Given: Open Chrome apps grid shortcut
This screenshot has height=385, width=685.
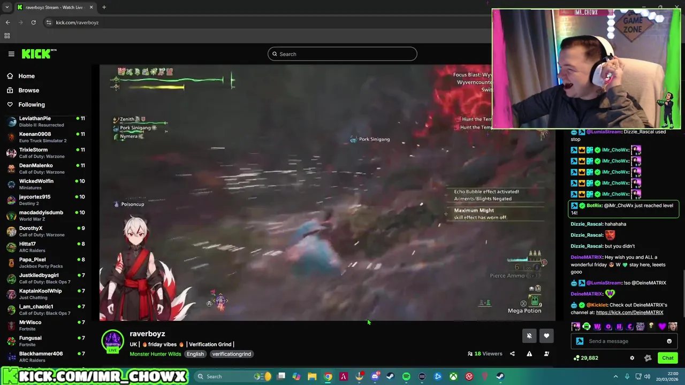Looking at the screenshot, I should tap(7, 36).
